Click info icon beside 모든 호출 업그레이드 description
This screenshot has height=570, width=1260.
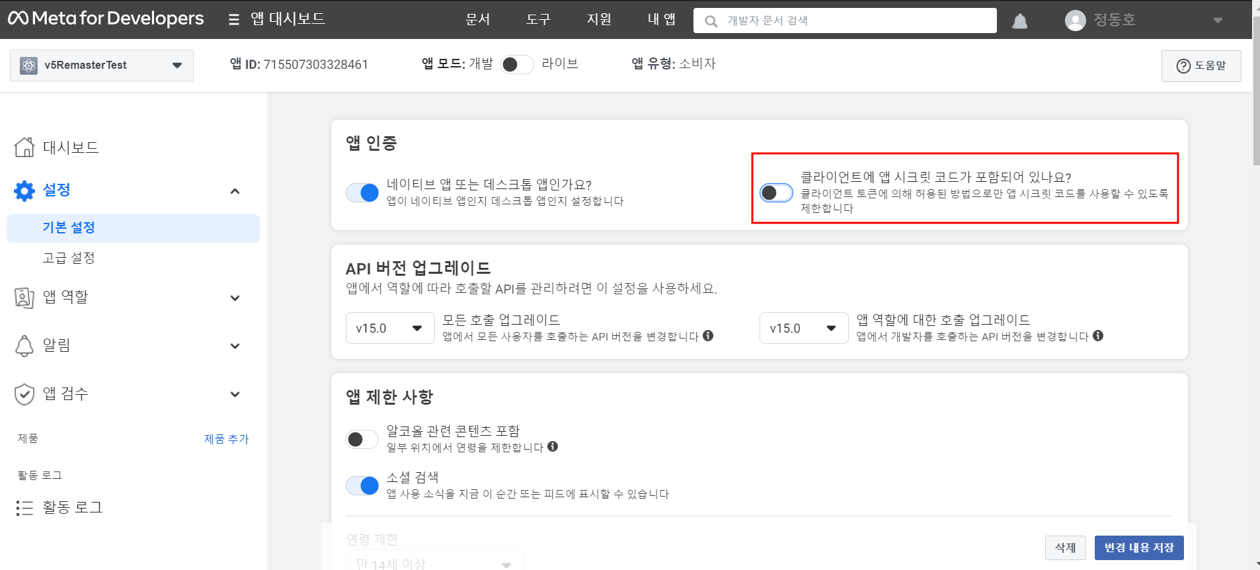coord(708,335)
